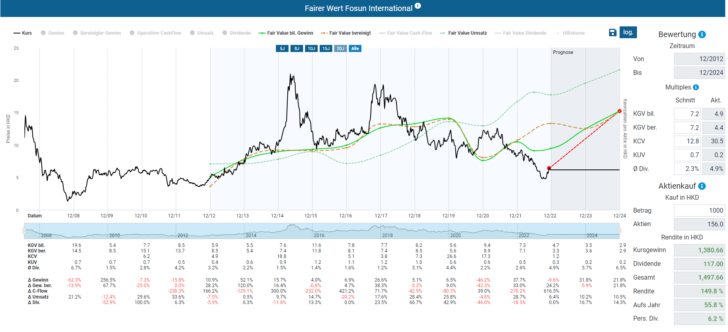The width and height of the screenshot is (728, 332).
Task: Toggle the Kurs line legend
Action: [23, 33]
